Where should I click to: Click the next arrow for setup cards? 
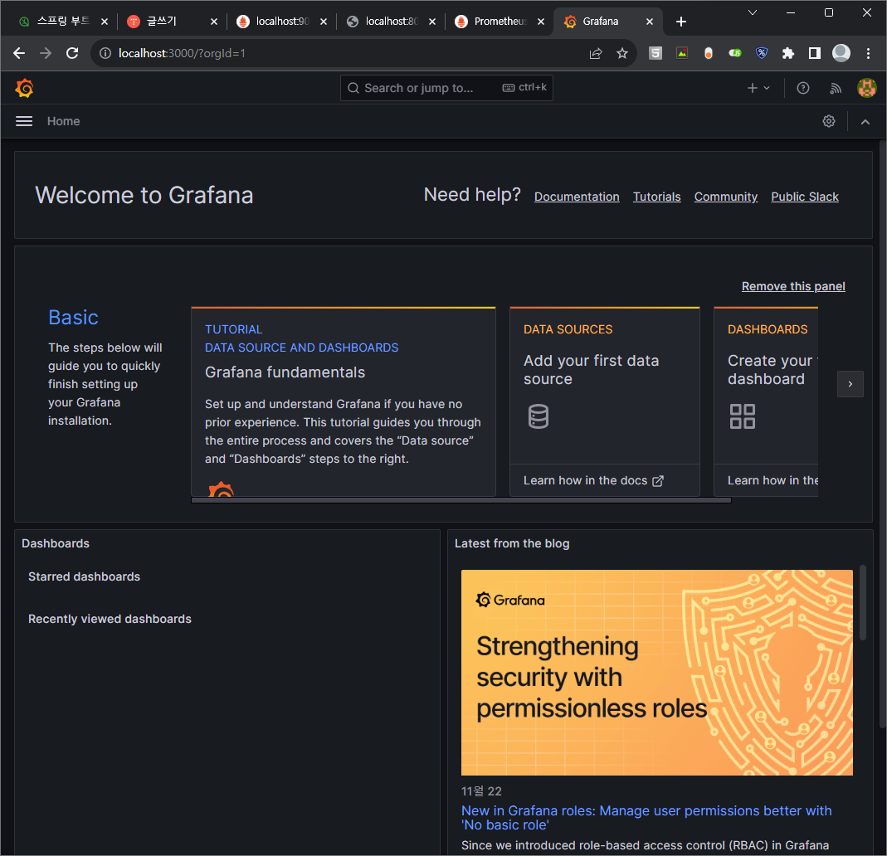click(850, 384)
